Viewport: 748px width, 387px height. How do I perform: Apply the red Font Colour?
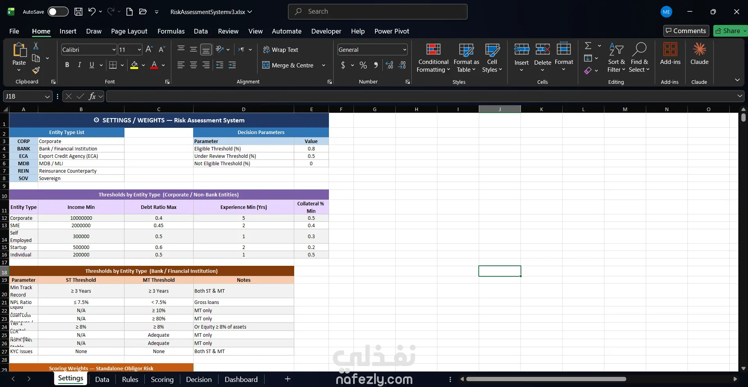[x=154, y=65]
